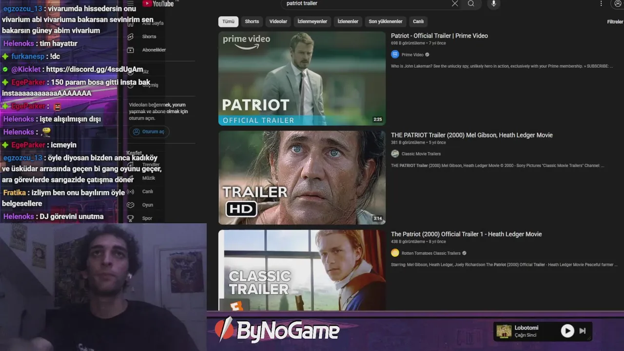Image resolution: width=624 pixels, height=351 pixels.
Task: Select the Shorts filter chip
Action: point(252,21)
